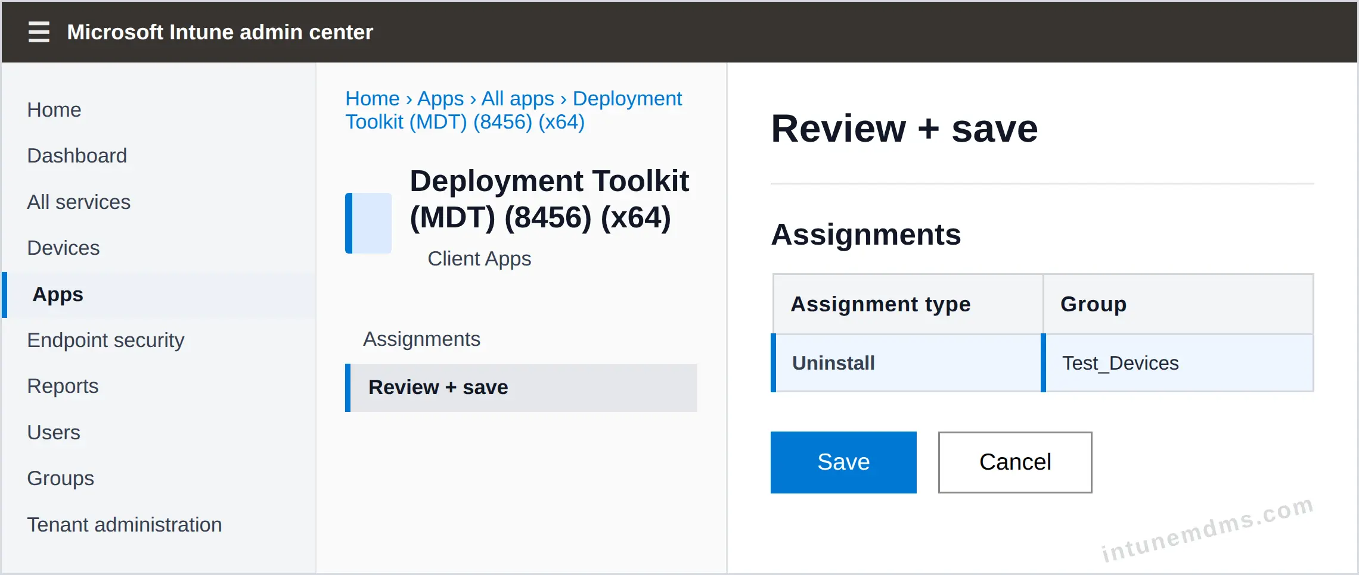Screen dimensions: 1359x575
Task: Select the Test_Devices group cell
Action: click(x=1178, y=363)
